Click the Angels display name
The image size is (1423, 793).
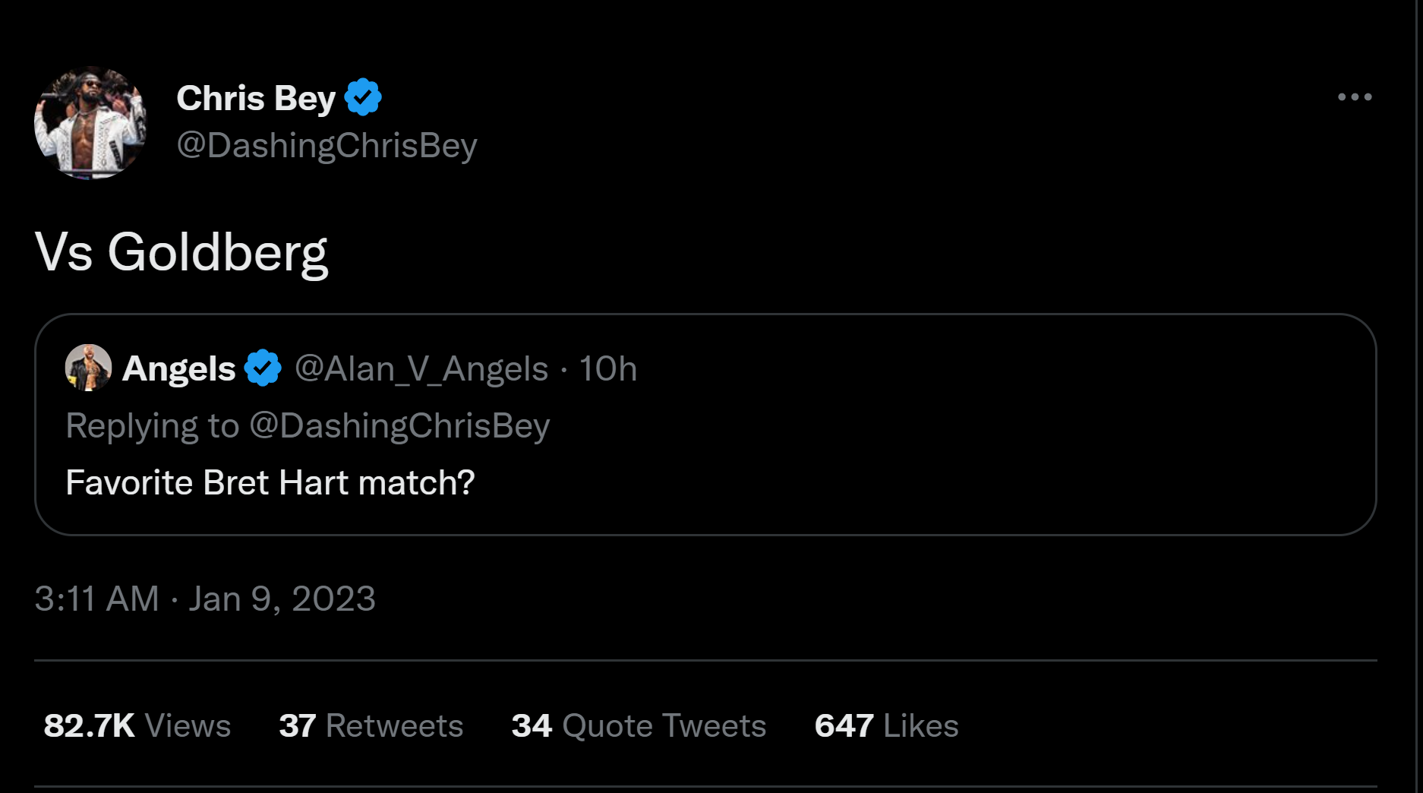click(179, 368)
